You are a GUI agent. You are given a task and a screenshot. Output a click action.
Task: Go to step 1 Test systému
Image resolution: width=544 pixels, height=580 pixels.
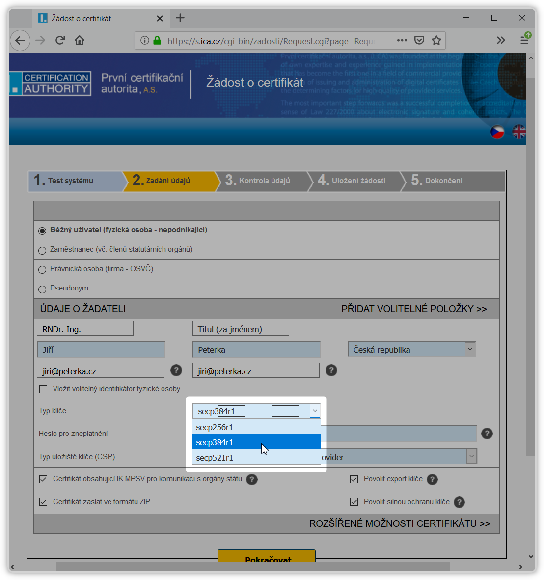(x=76, y=181)
